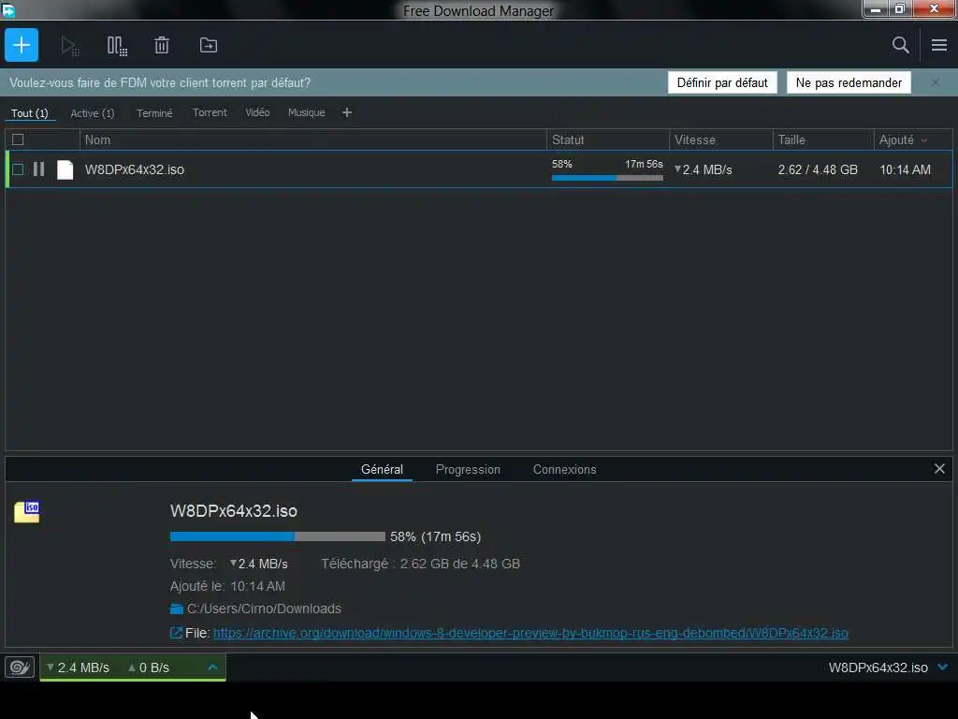958x719 pixels.
Task: Click W8DPx64x32.iso name in the list
Action: pyautogui.click(x=135, y=169)
